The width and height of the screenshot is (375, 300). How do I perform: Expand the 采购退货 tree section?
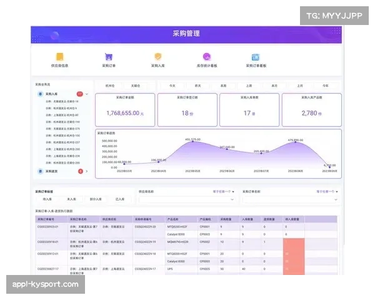tap(87, 171)
